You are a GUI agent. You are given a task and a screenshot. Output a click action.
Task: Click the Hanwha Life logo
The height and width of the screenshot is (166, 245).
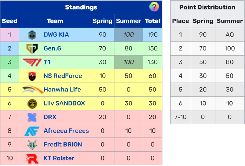click(32, 90)
